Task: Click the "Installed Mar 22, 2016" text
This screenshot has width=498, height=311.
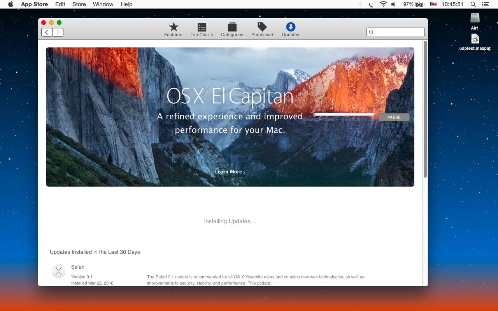Action: point(92,283)
